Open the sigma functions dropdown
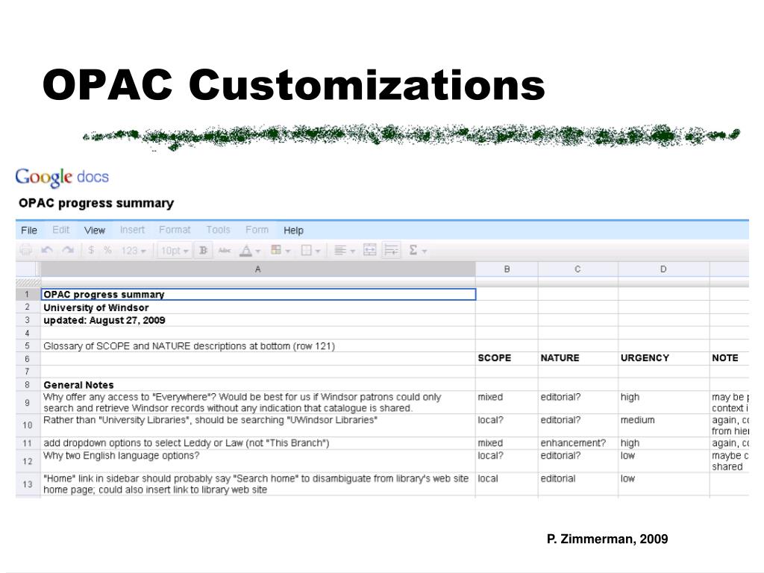The width and height of the screenshot is (764, 573). point(418,251)
